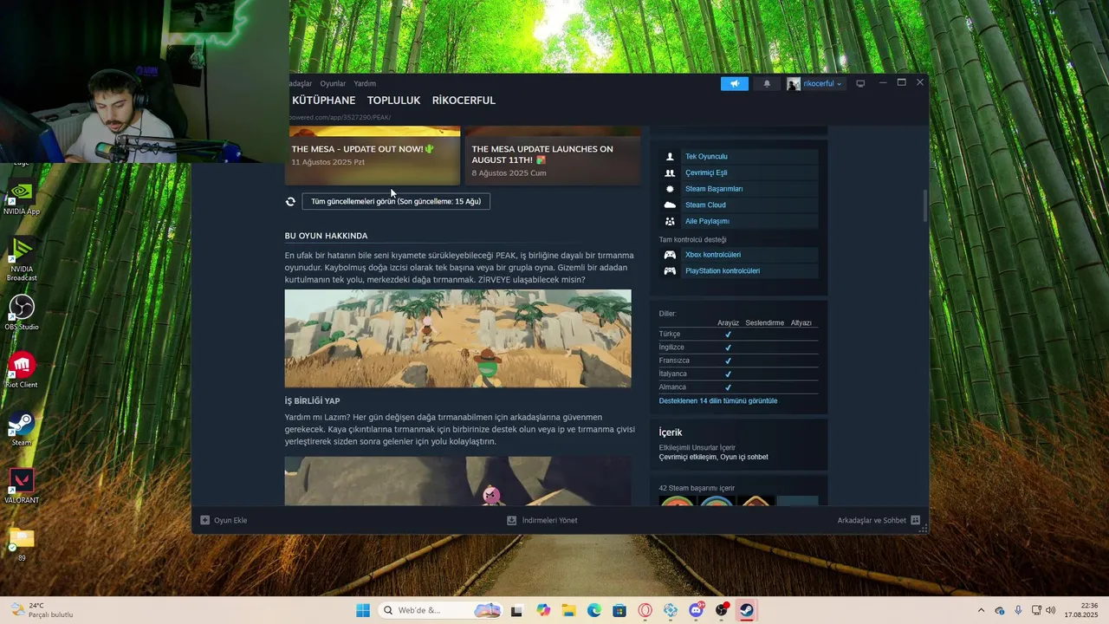Image resolution: width=1109 pixels, height=624 pixels.
Task: Click the Türkçe language row
Action: (x=738, y=334)
